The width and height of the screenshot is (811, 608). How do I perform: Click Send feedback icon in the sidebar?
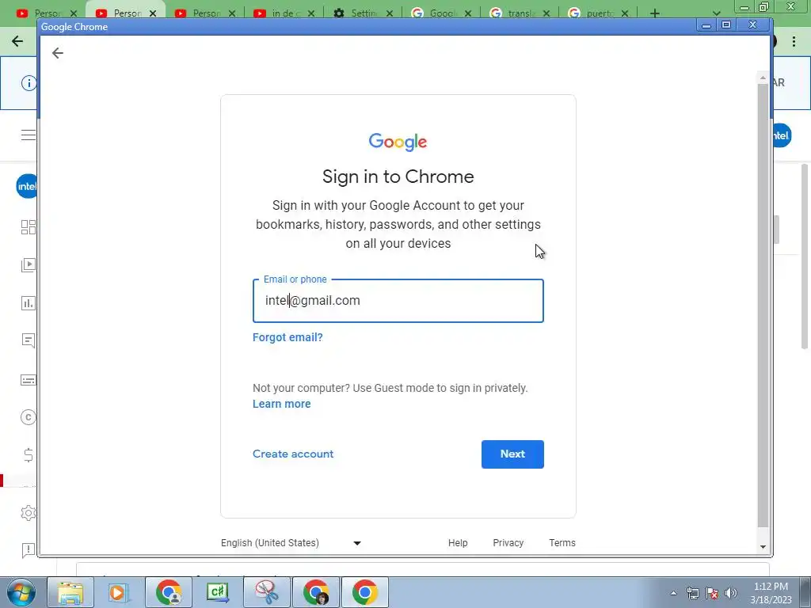(x=29, y=550)
